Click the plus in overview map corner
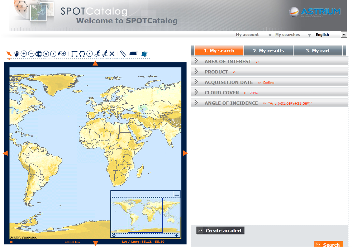 176,235
